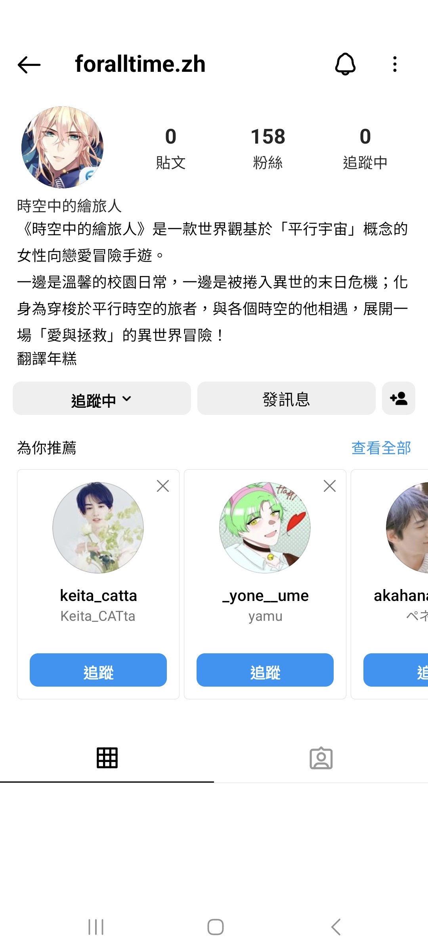Viewport: 428px width, 952px height.
Task: Open the three-dot options menu
Action: [x=395, y=64]
